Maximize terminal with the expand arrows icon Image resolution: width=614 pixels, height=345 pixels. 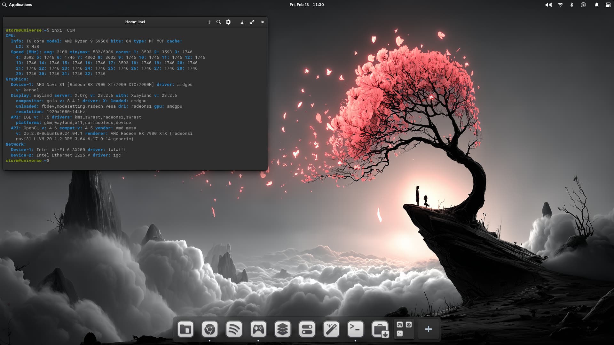pyautogui.click(x=252, y=22)
